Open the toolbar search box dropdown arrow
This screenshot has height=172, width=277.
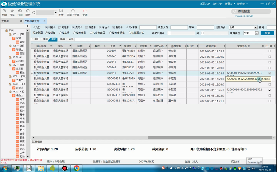coord(56,13)
